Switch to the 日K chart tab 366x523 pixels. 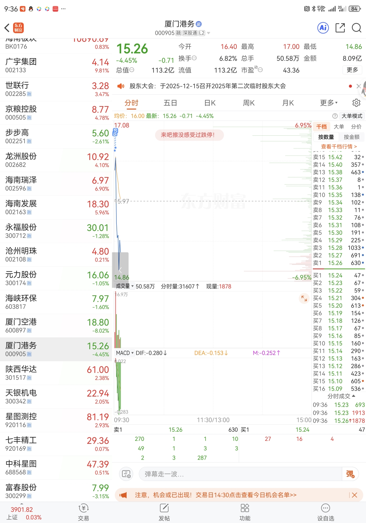click(210, 103)
